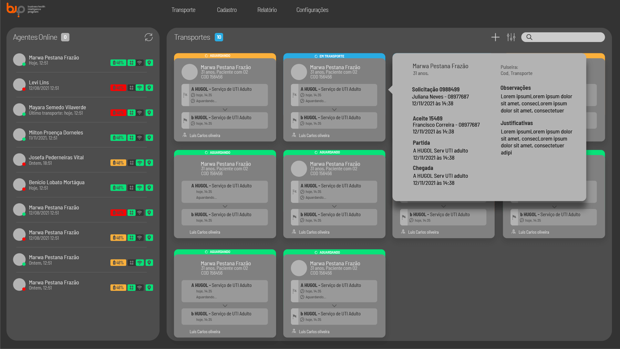Click battery badge for Marwa, Hoje 12:51
620x349 pixels.
[x=118, y=63]
